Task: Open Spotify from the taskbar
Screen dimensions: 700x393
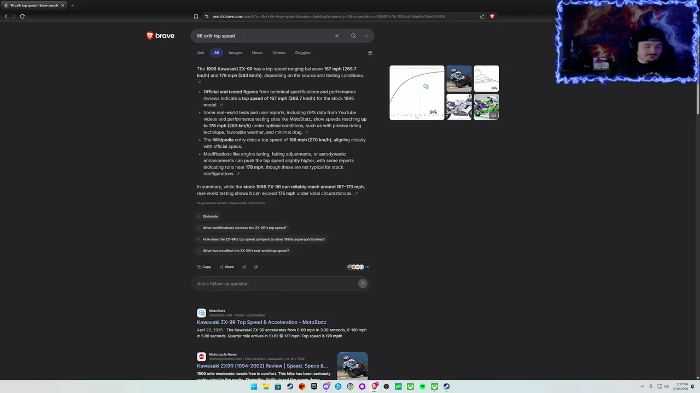Action: click(x=422, y=386)
